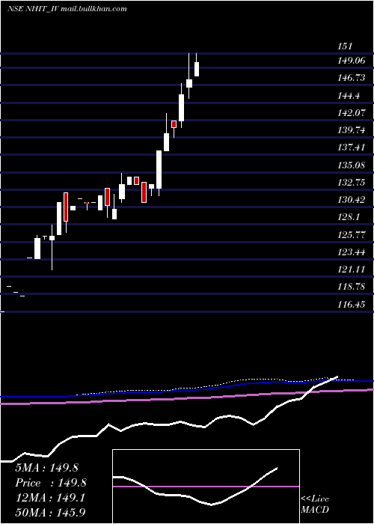Click the NSE NHIT_IV chart title
Screen dimensions: 374x524
67,9
